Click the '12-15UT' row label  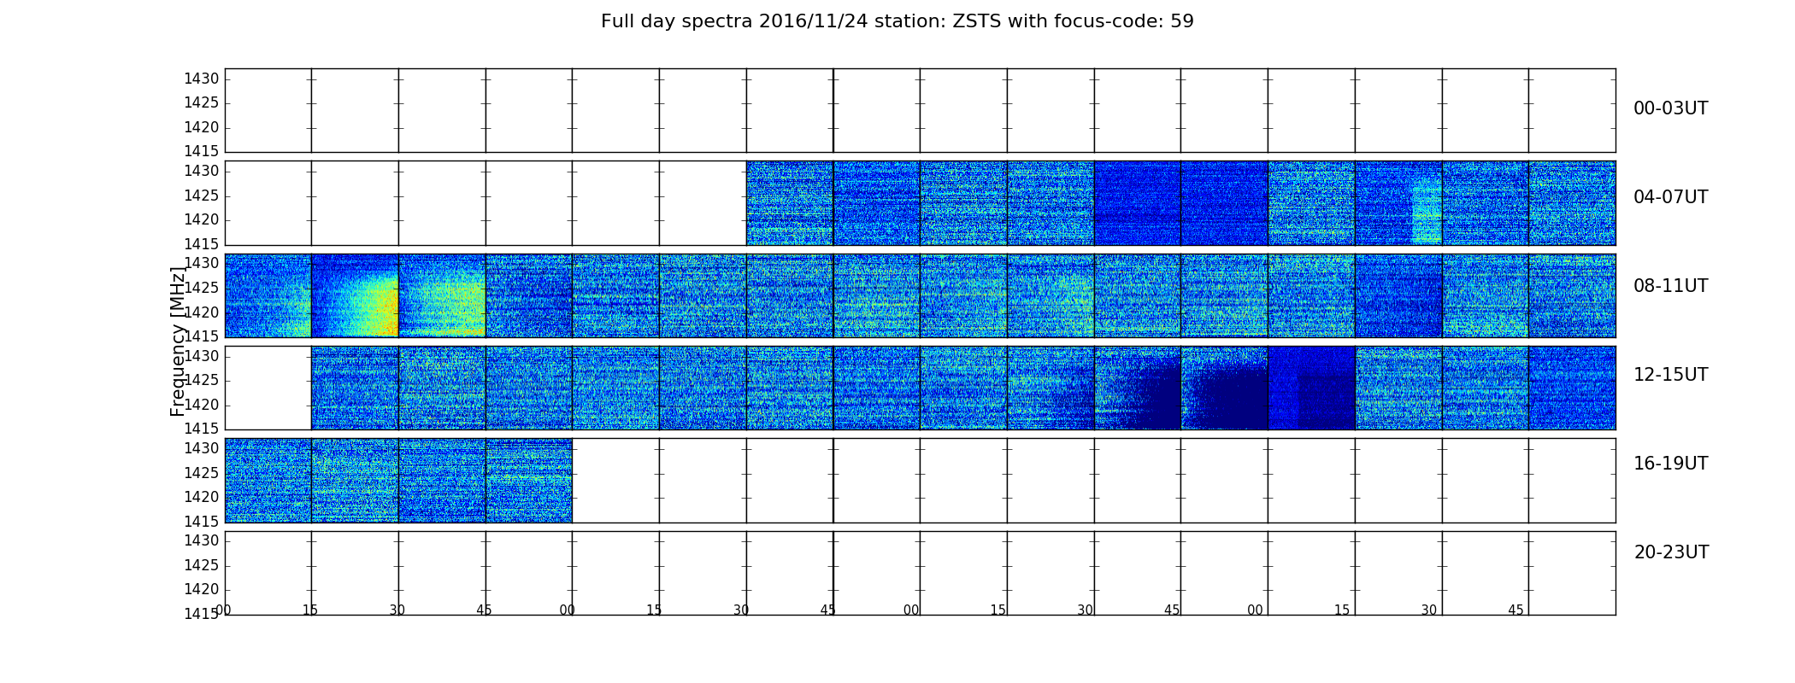tap(1671, 375)
